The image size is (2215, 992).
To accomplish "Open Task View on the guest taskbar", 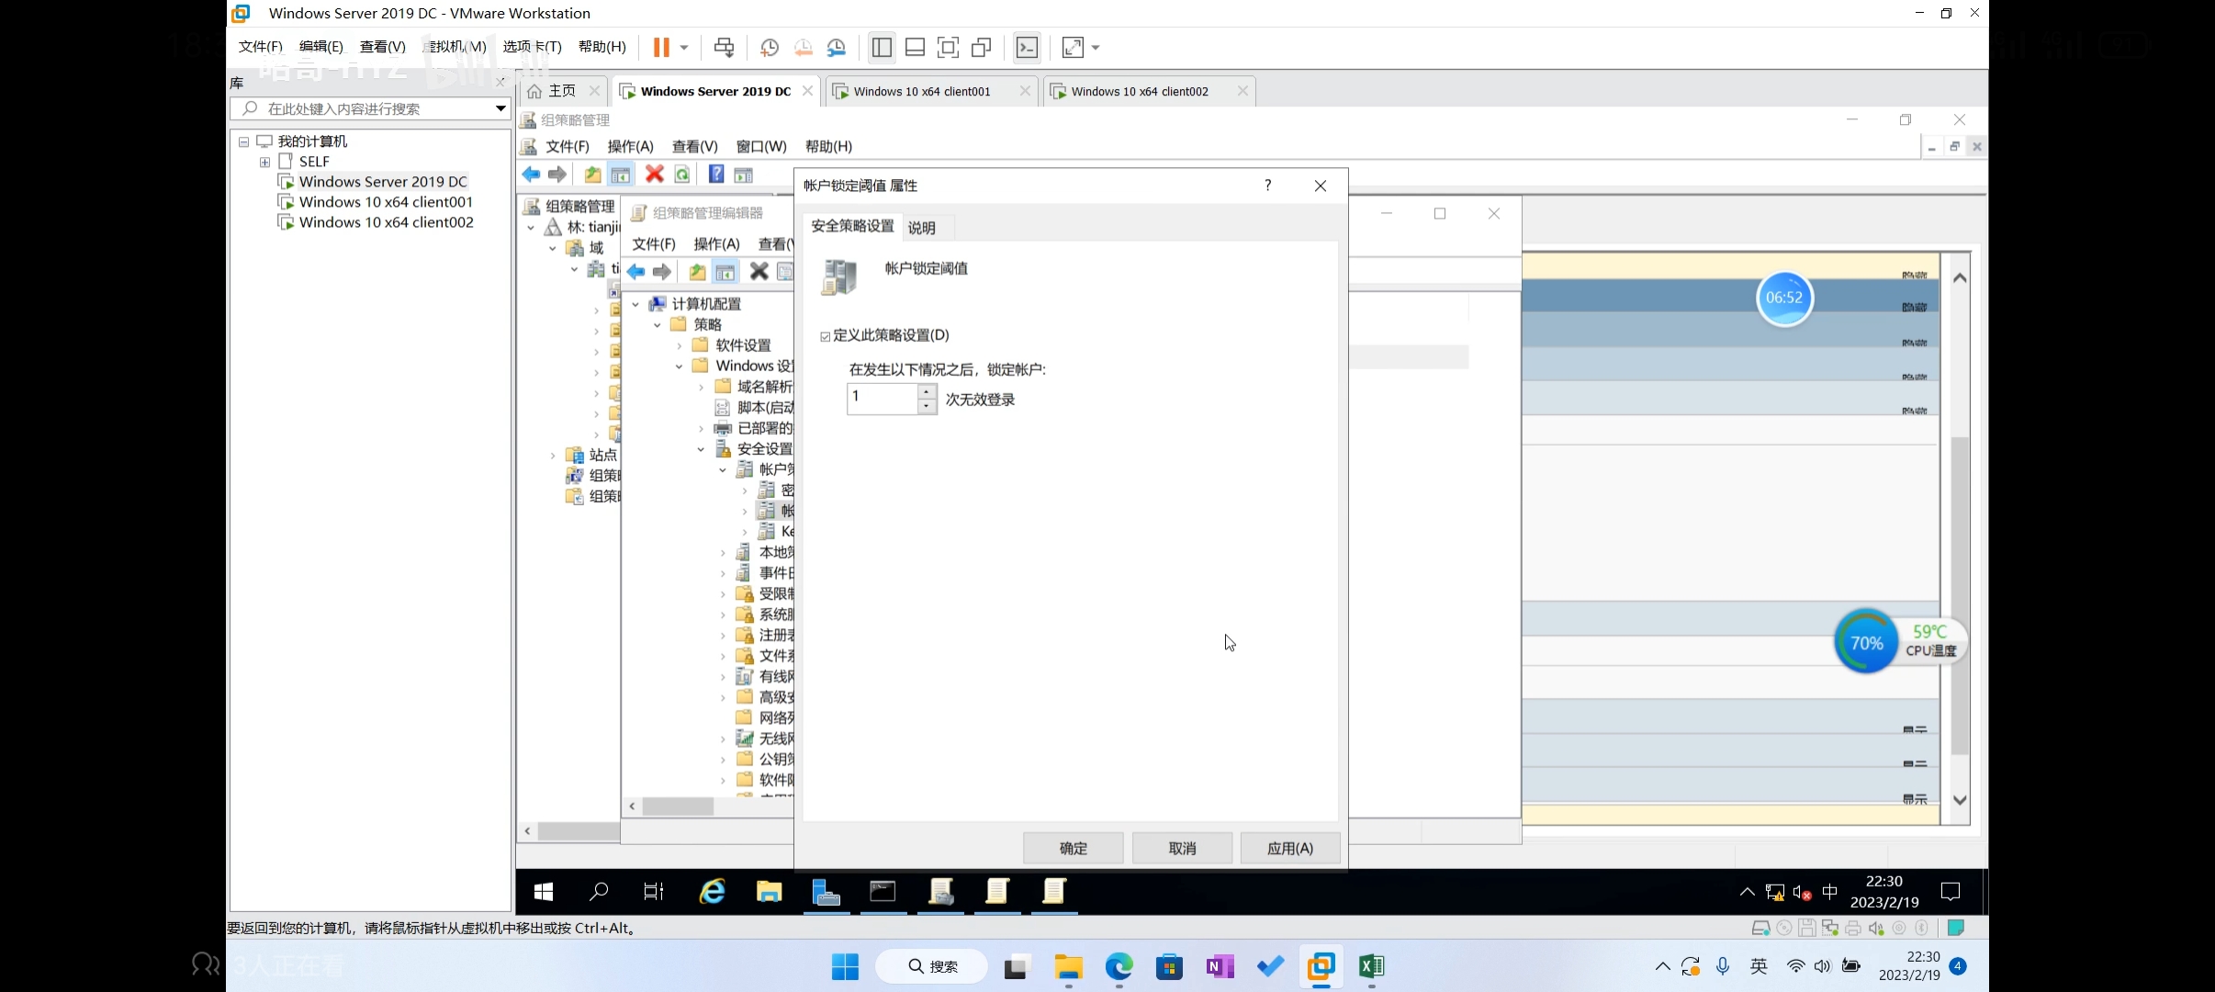I will pyautogui.click(x=654, y=892).
